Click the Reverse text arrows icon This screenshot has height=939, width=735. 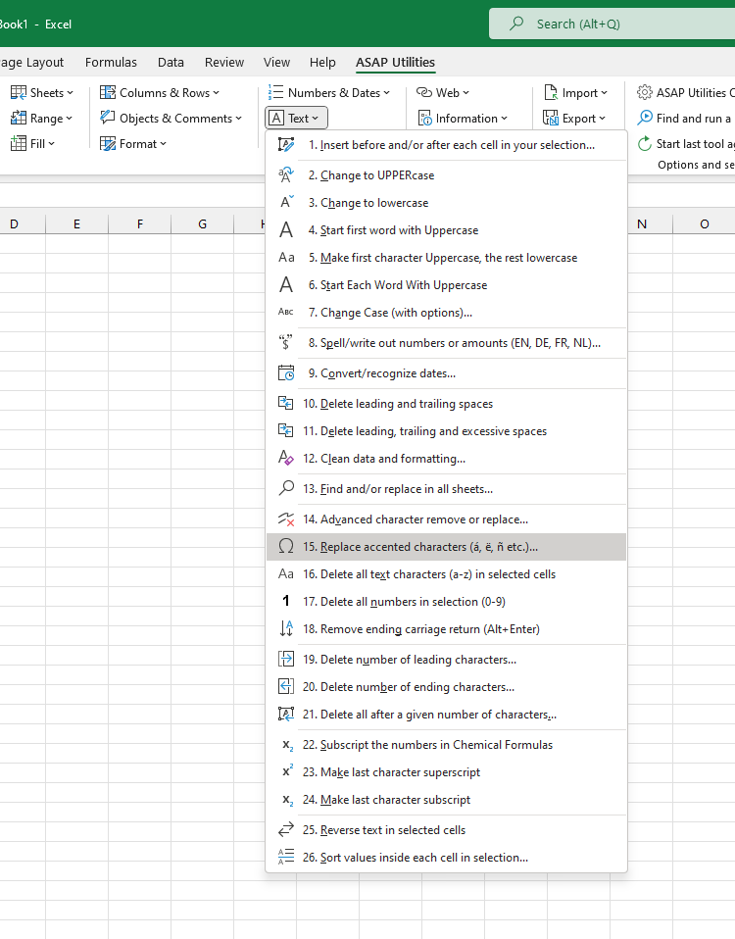pyautogui.click(x=286, y=830)
